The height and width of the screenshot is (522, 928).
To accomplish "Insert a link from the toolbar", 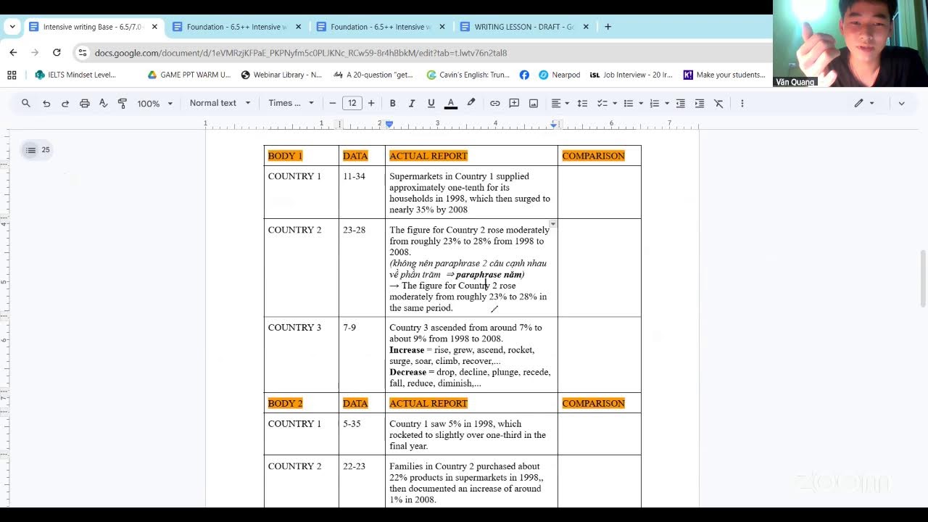I will pos(495,104).
